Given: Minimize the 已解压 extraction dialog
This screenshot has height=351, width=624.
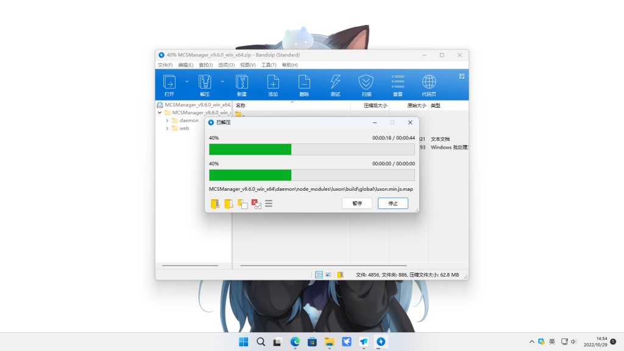Looking at the screenshot, I should 375,122.
